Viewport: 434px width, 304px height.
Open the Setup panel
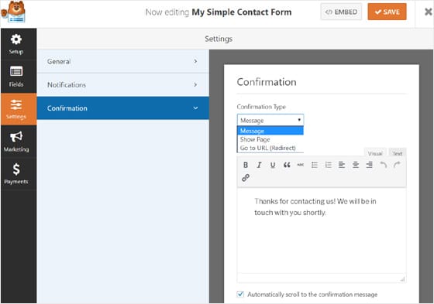[16, 44]
